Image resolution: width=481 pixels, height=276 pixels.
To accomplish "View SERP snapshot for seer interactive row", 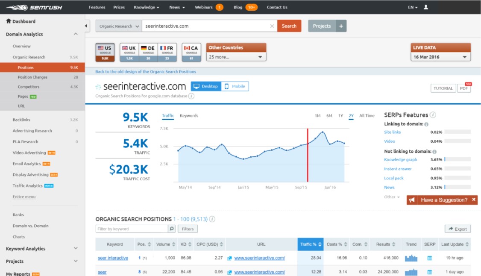I will click(429, 258).
